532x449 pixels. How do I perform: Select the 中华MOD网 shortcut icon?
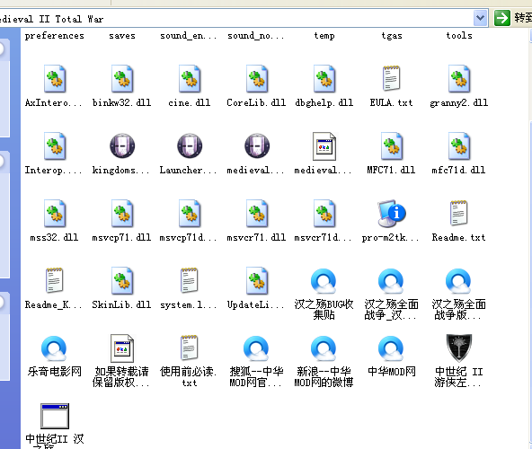click(x=391, y=348)
